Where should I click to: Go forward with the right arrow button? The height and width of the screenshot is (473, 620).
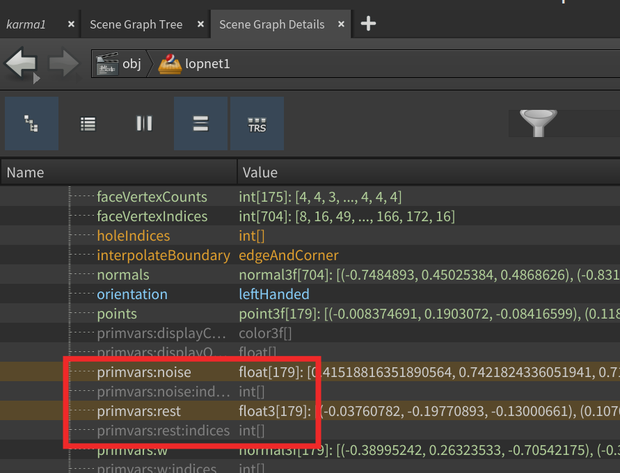coord(63,63)
